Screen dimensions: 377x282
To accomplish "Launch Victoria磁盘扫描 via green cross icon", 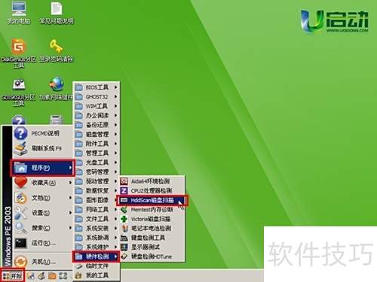I will click(124, 219).
